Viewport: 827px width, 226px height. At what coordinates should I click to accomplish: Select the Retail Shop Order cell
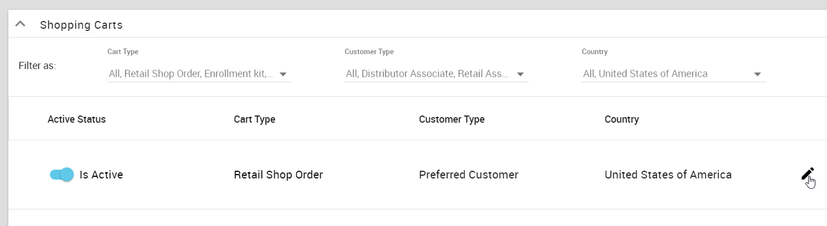click(x=278, y=175)
